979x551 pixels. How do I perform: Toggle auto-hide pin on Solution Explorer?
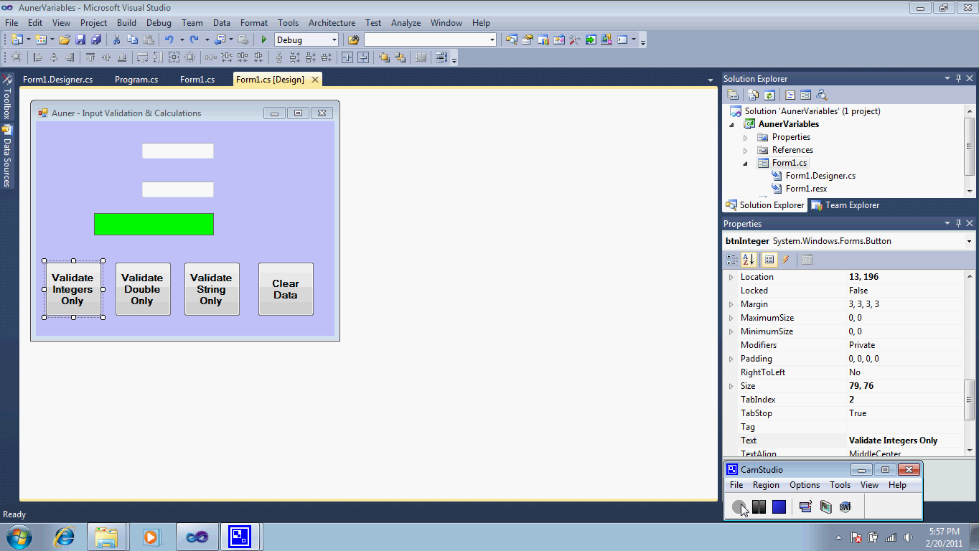(957, 78)
